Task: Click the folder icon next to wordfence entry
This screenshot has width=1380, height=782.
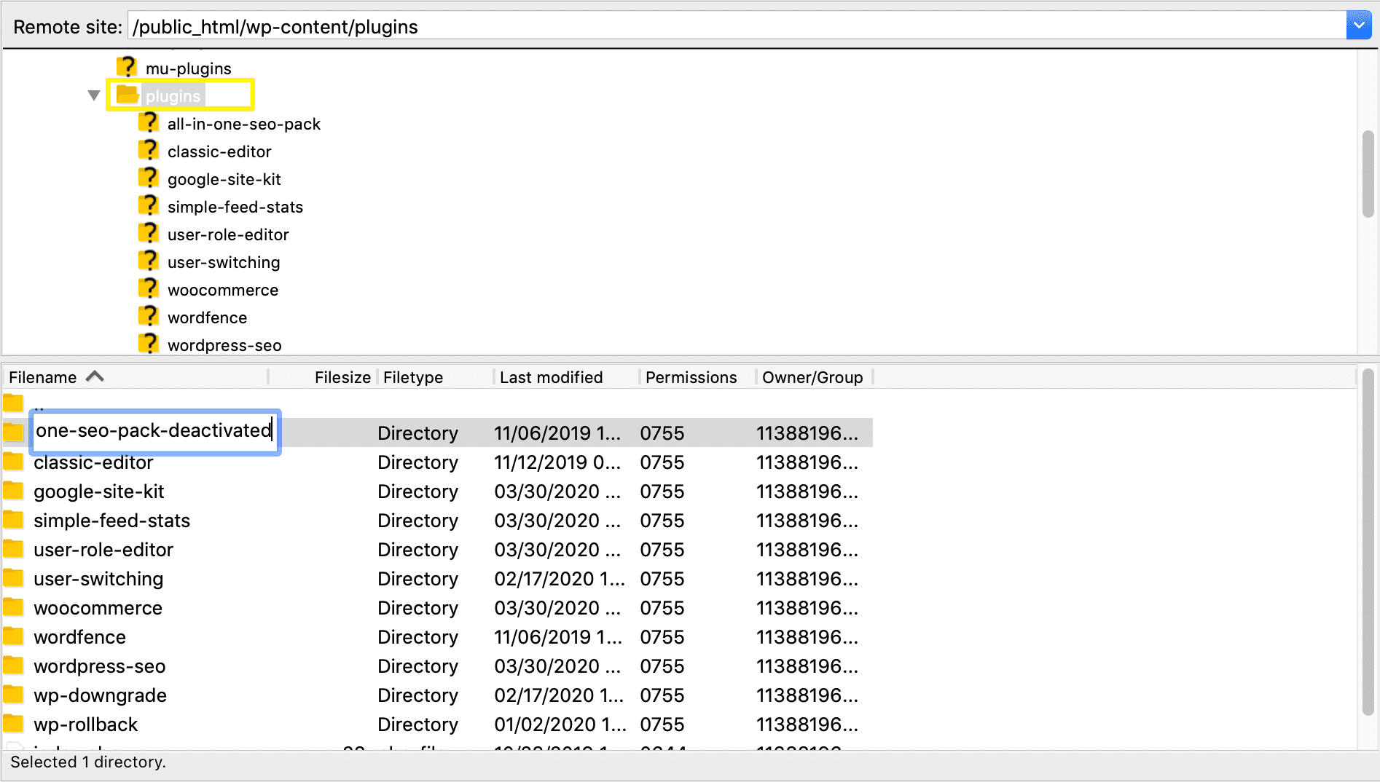Action: point(13,636)
